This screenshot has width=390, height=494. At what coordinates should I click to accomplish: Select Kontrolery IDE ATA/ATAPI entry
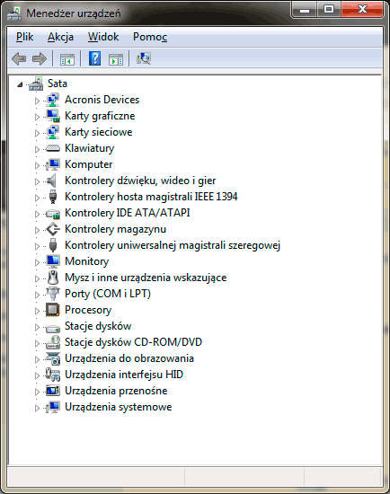[x=128, y=213]
